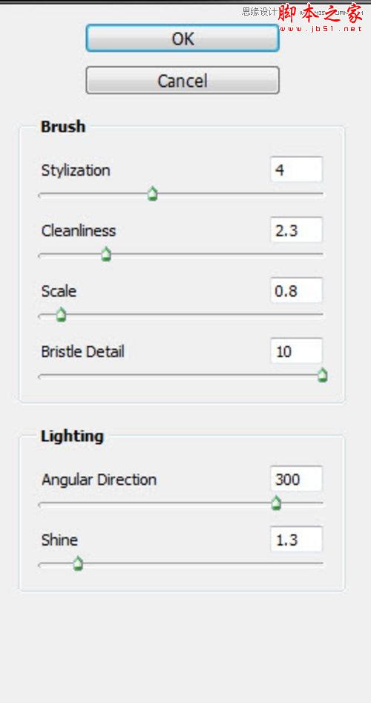This screenshot has width=371, height=703.
Task: Click the Brush group heading
Action: (63, 126)
